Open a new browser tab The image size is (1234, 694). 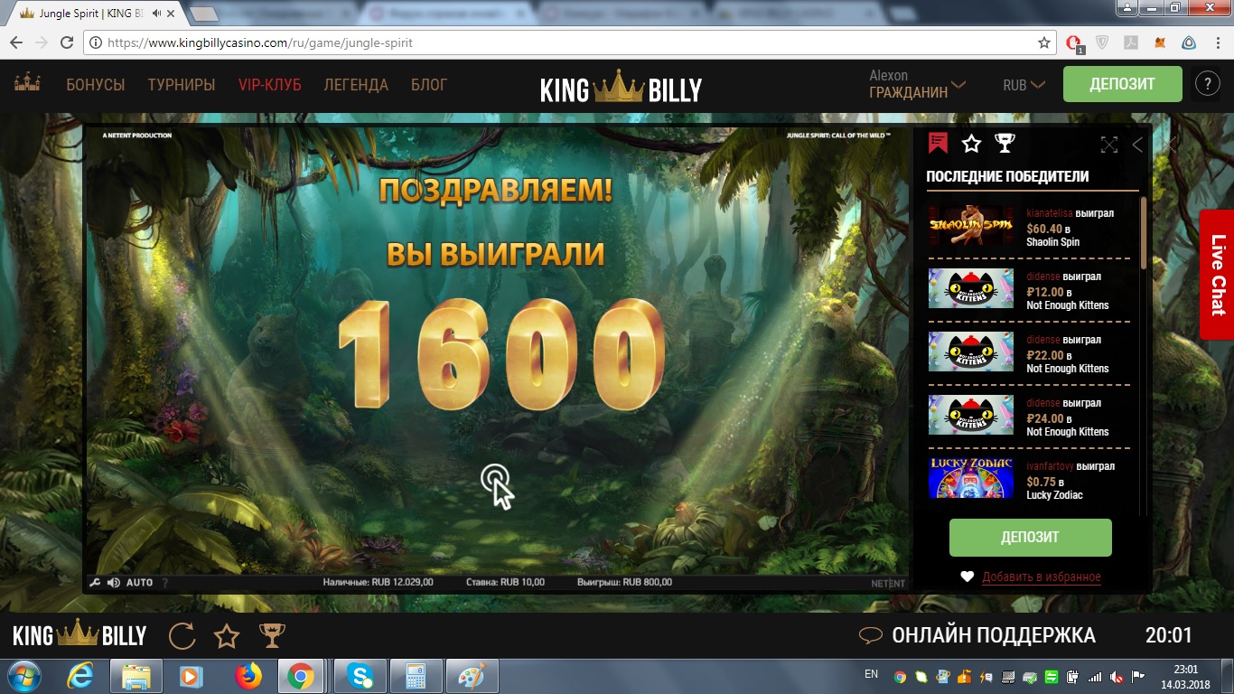[205, 14]
